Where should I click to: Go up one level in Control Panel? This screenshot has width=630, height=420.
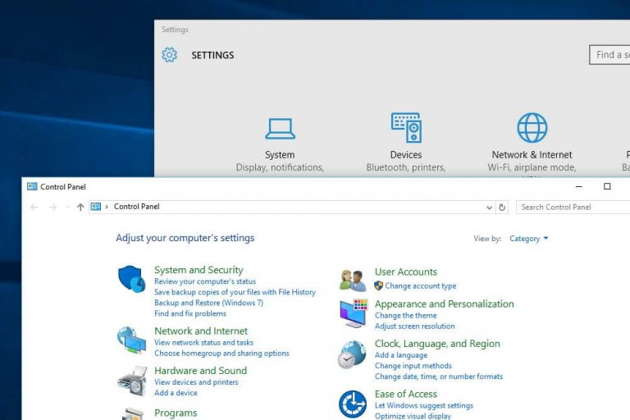(x=80, y=207)
